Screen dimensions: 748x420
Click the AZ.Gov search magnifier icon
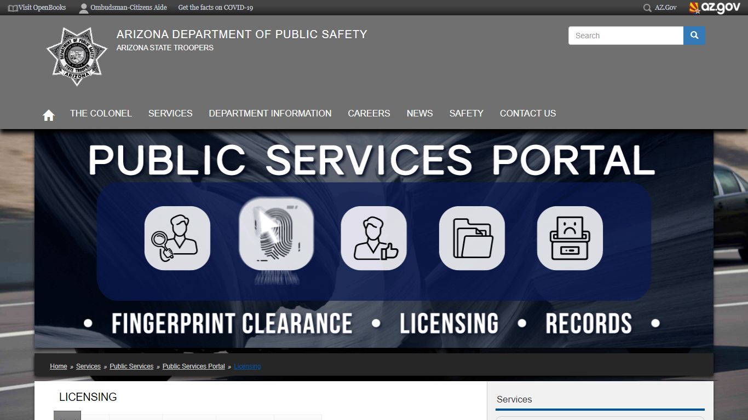click(647, 8)
